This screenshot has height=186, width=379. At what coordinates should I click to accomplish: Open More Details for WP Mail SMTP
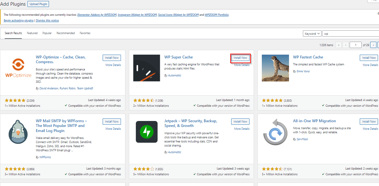point(113,129)
